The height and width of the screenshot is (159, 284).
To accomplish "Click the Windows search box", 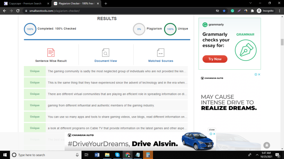I will click(x=45, y=155).
